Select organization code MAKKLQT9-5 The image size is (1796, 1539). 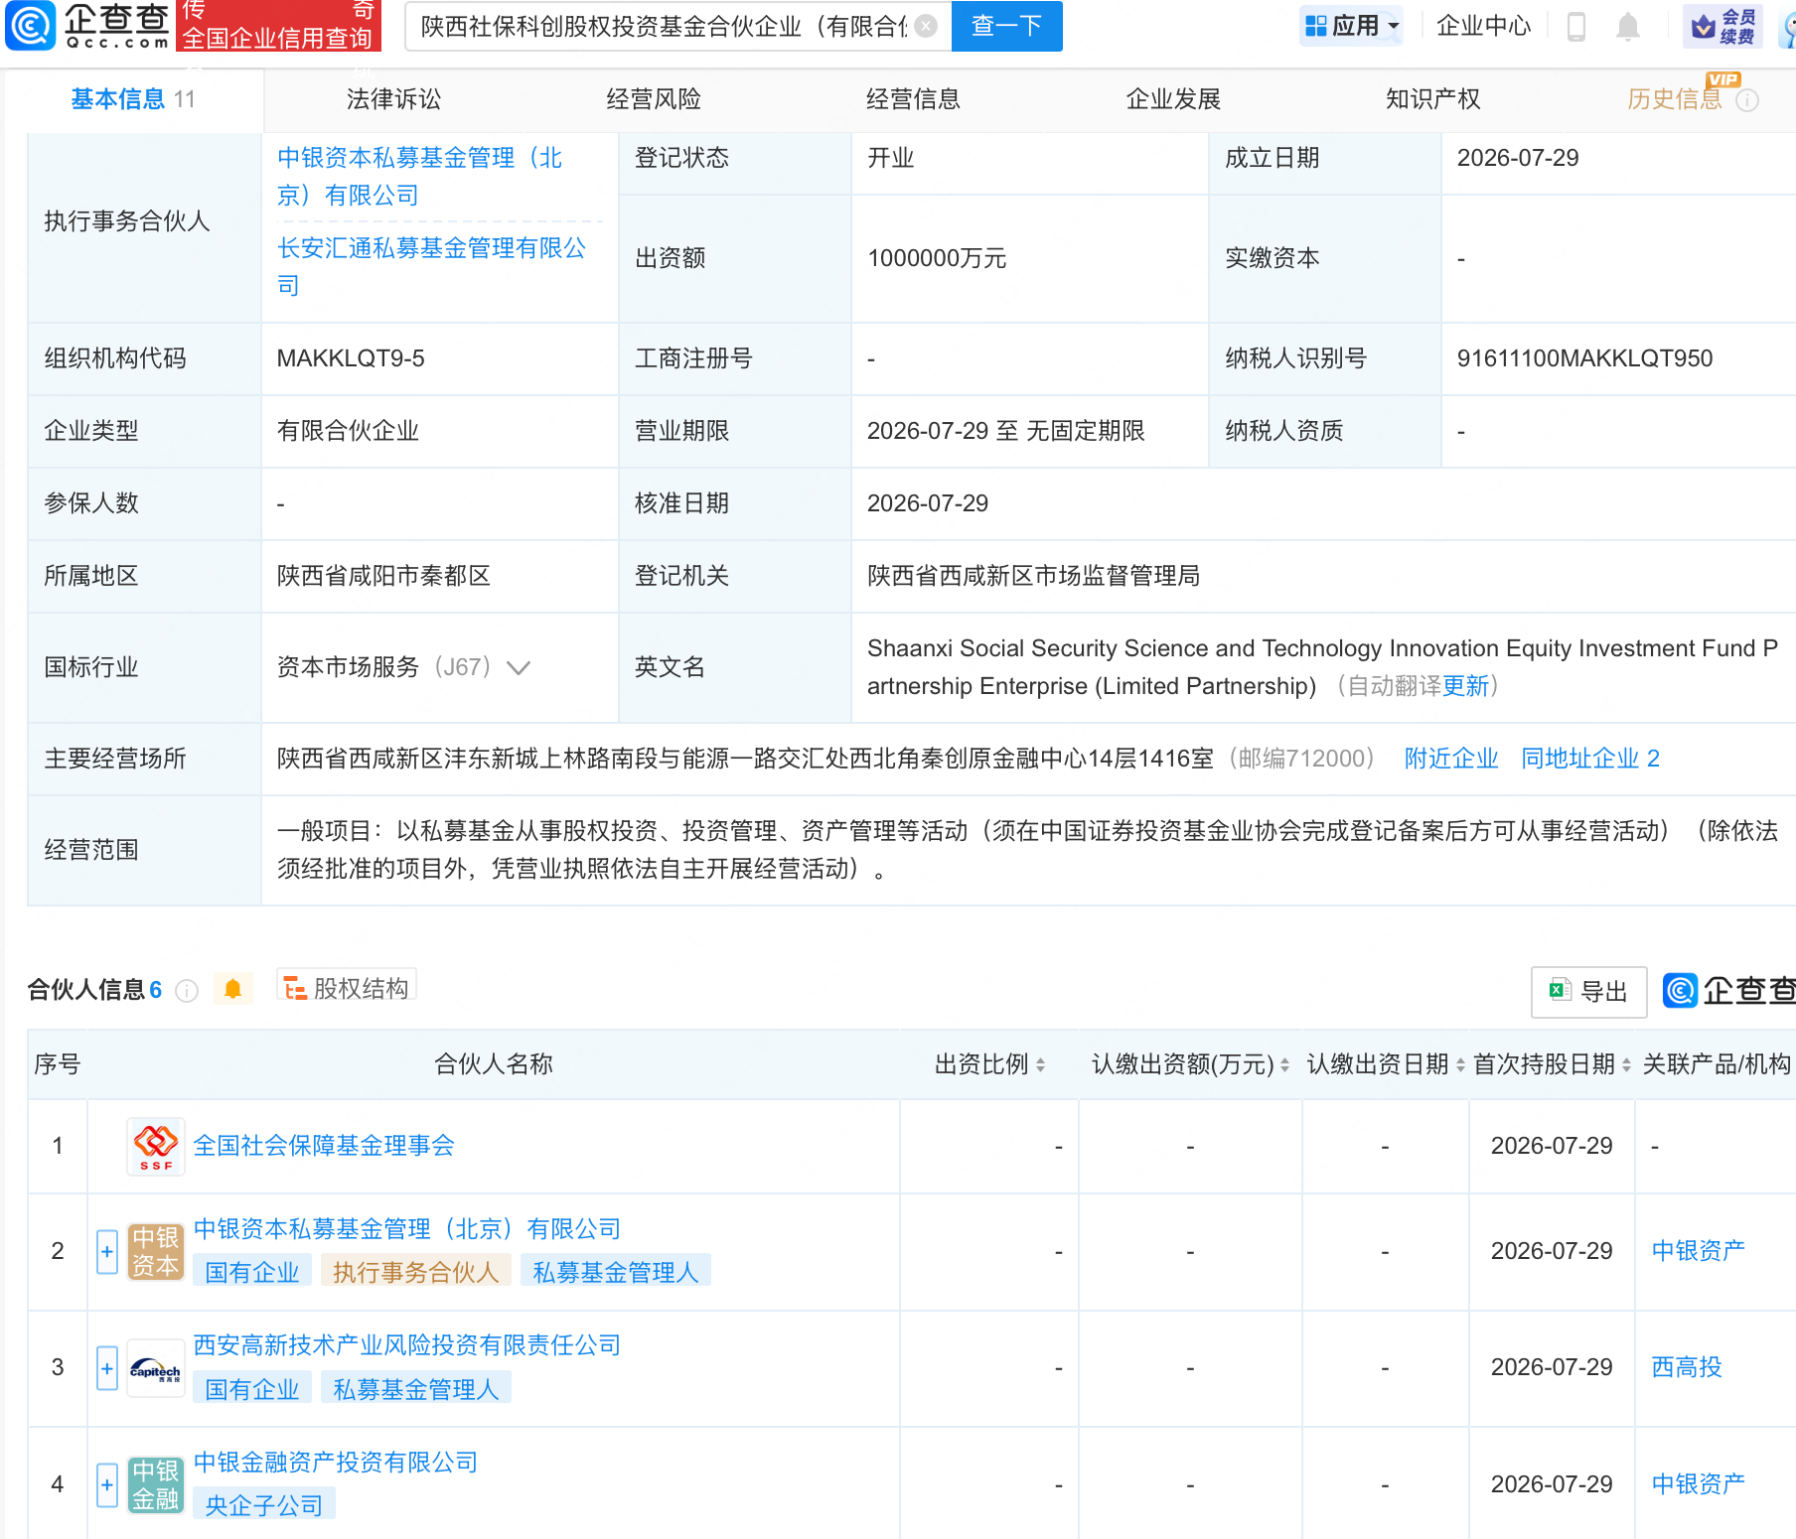(x=351, y=358)
